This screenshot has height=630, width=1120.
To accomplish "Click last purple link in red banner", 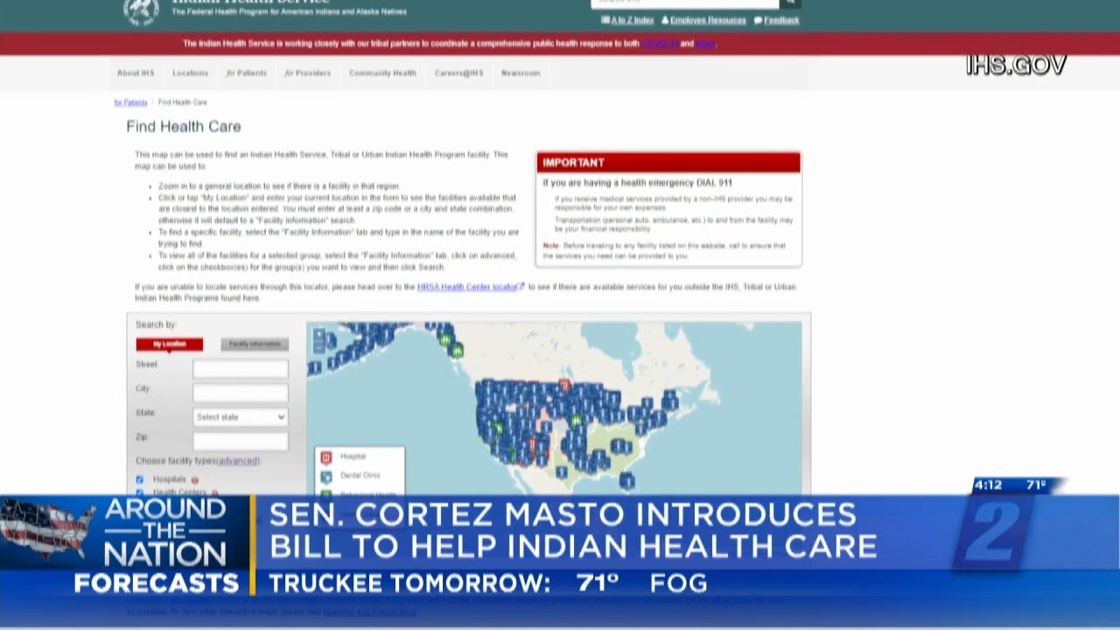I will pos(705,44).
